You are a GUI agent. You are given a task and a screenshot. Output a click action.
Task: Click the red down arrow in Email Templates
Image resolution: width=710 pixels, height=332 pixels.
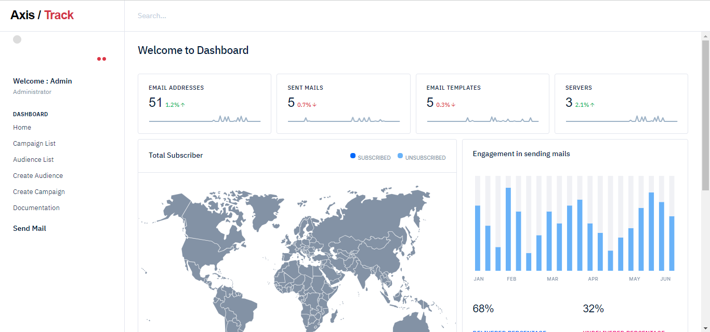tap(453, 105)
